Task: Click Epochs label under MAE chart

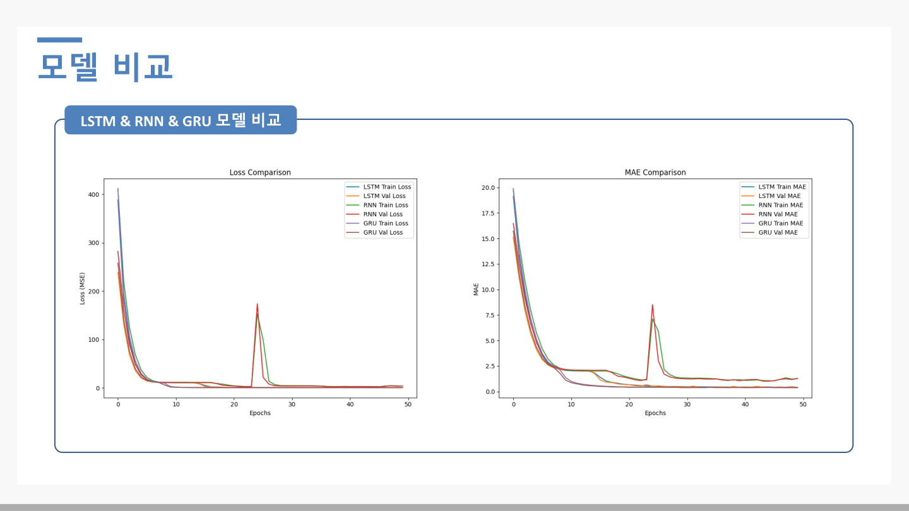Action: (655, 413)
